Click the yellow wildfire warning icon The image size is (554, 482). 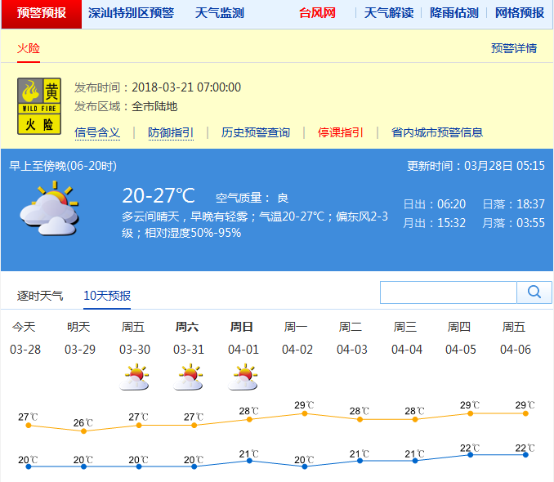click(40, 106)
